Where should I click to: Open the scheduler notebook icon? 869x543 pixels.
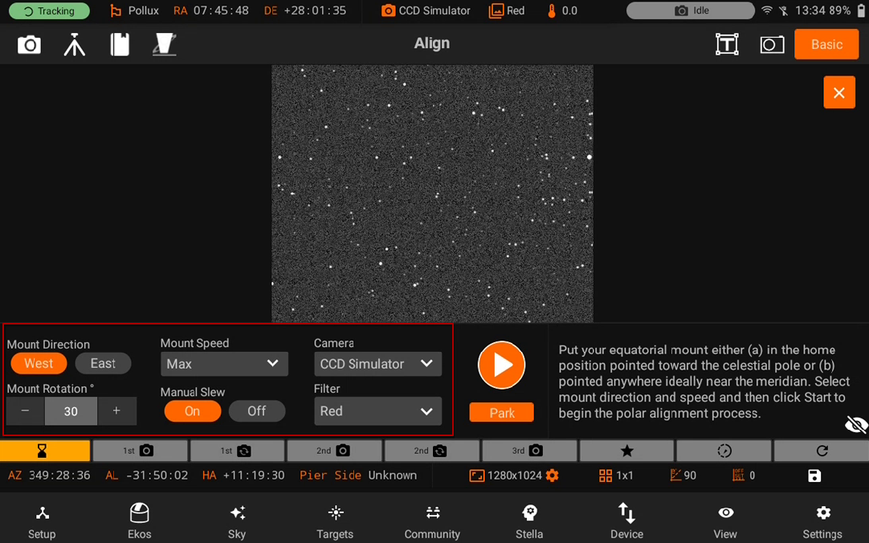click(x=120, y=45)
